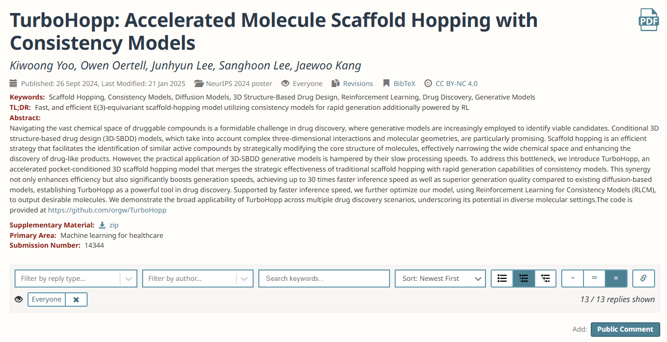Open the Revisions history
Screen dimensions: 667x342
[x=353, y=83]
